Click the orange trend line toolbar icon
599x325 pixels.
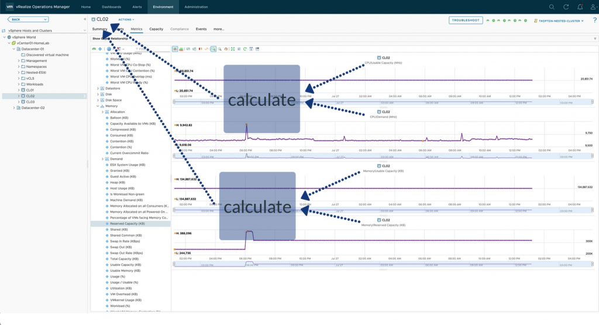tap(206, 49)
